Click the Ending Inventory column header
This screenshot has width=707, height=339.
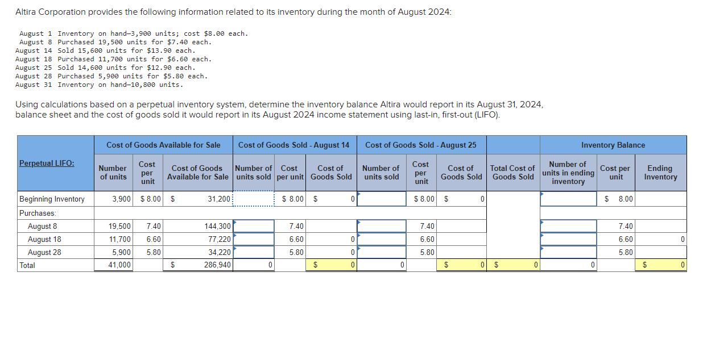click(660, 172)
